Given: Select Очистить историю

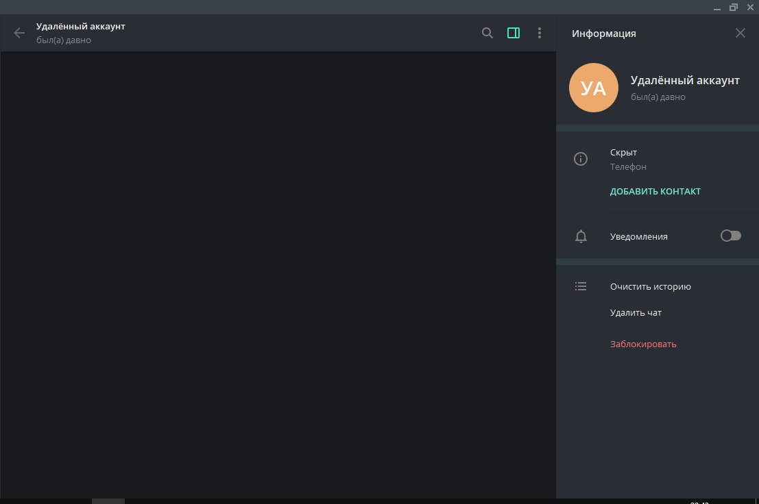Looking at the screenshot, I should click(x=650, y=286).
